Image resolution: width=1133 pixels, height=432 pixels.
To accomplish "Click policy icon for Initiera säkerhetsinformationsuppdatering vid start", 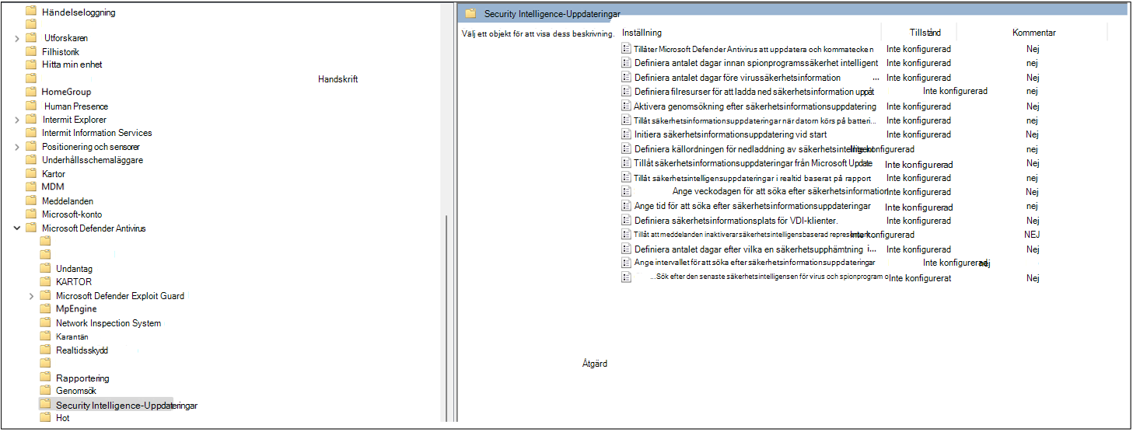I will click(627, 134).
